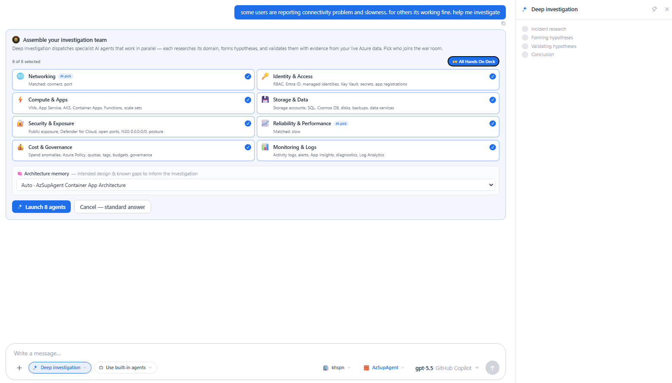The image size is (672, 383).
Task: Copy the user message with copy icon
Action: pos(503,23)
